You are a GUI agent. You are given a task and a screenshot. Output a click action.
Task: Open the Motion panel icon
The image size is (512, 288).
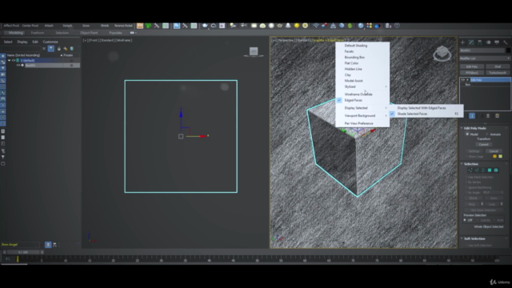pyautogui.click(x=488, y=42)
